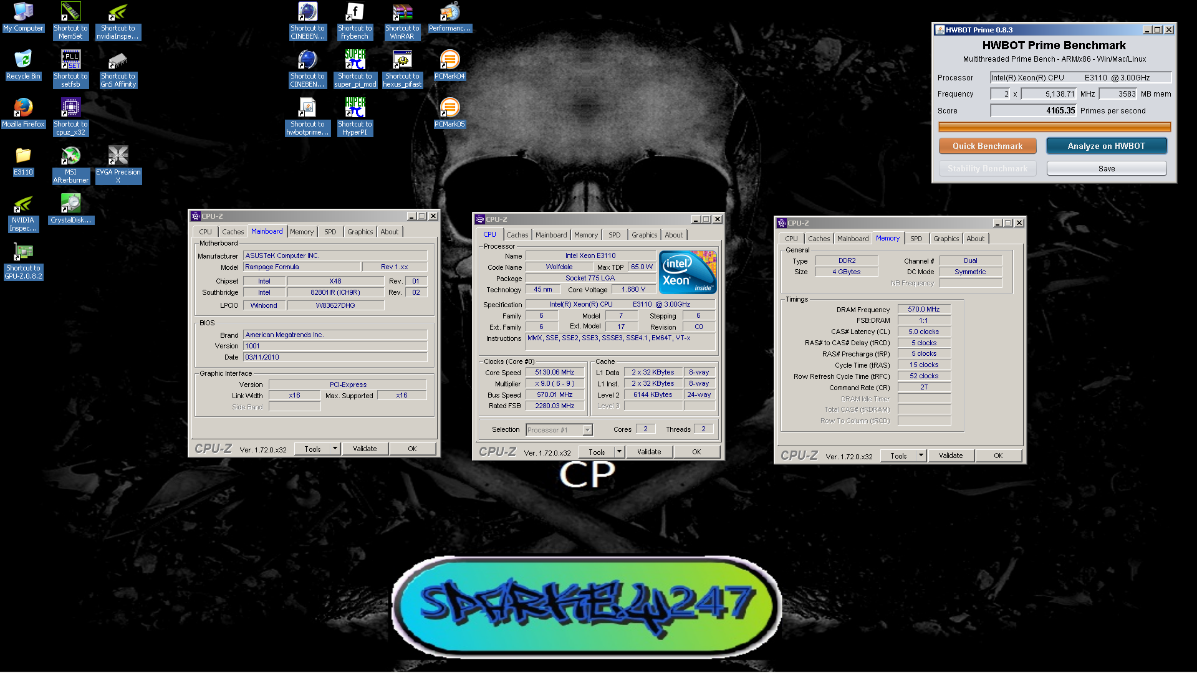
Task: Expand Tools arrow in Memory CPU-Z window
Action: point(921,456)
